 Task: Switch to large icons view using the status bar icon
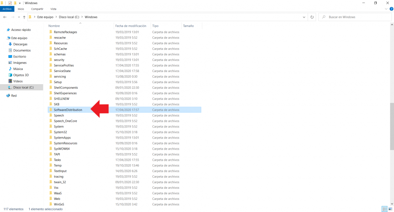(390, 209)
